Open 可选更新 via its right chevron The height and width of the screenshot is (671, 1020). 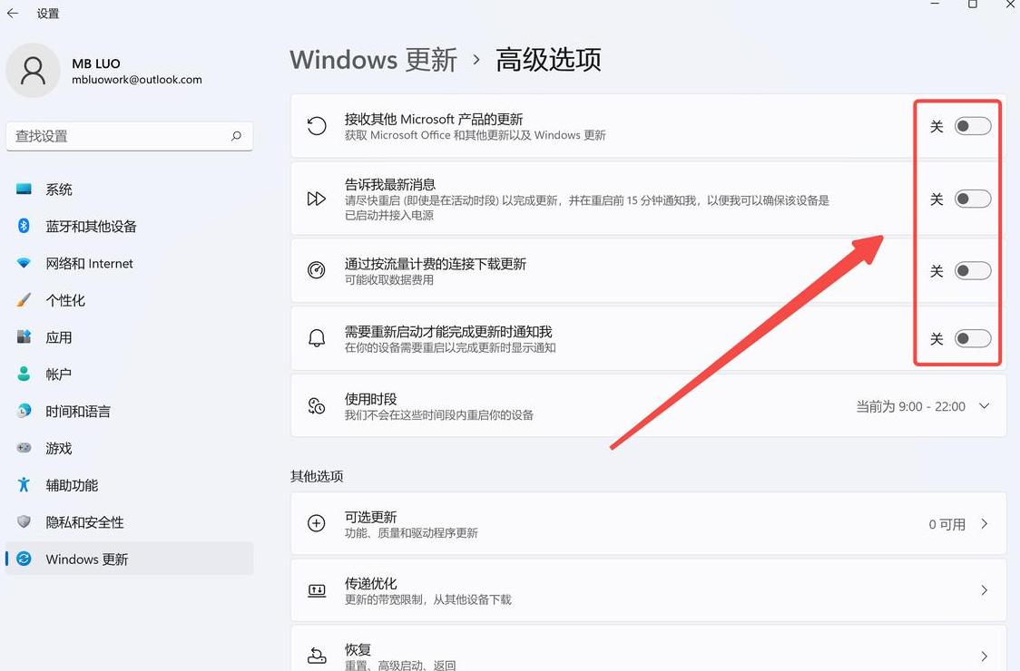(x=985, y=523)
